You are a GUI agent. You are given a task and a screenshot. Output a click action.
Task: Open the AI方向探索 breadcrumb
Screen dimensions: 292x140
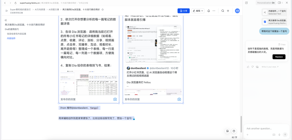[40, 9]
